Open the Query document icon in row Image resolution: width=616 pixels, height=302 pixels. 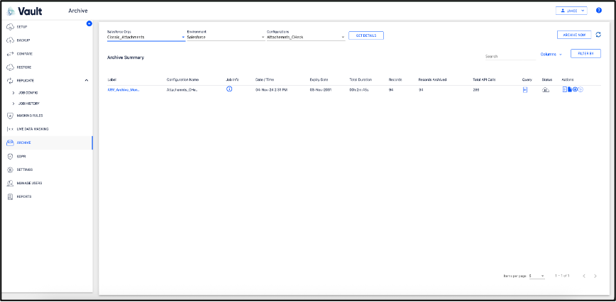[525, 90]
